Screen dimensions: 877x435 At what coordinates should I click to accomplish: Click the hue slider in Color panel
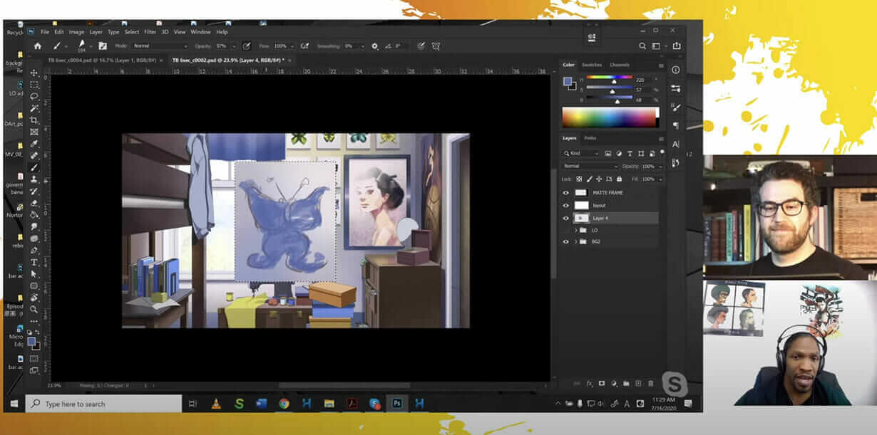[x=609, y=78]
